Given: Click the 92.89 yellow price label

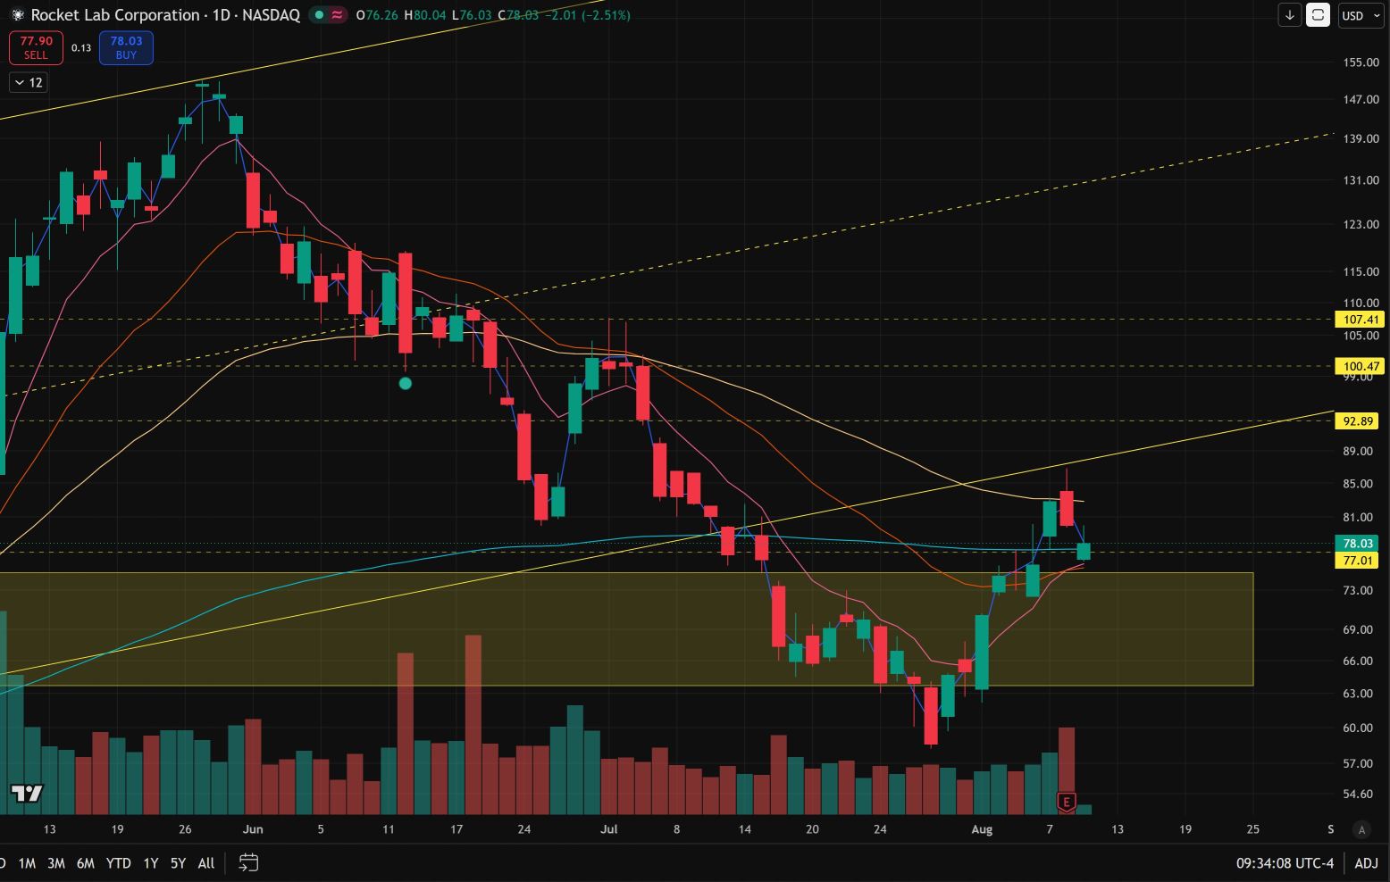Looking at the screenshot, I should pyautogui.click(x=1358, y=421).
